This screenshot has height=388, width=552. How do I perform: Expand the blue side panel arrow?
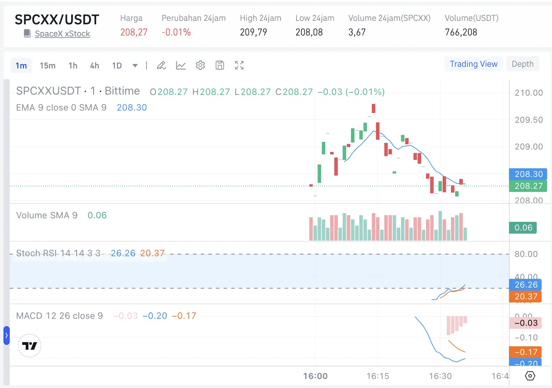click(x=7, y=336)
